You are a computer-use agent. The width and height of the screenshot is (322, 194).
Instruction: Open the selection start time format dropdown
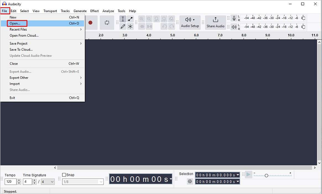(x=238, y=175)
